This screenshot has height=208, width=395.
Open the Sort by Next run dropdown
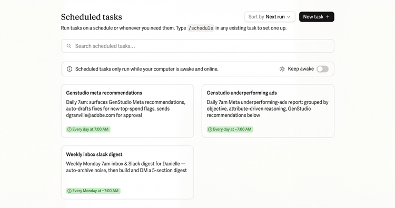click(270, 17)
